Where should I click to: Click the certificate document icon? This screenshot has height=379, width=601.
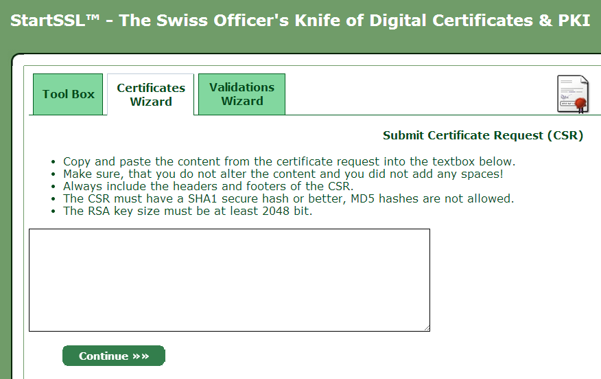tap(571, 93)
